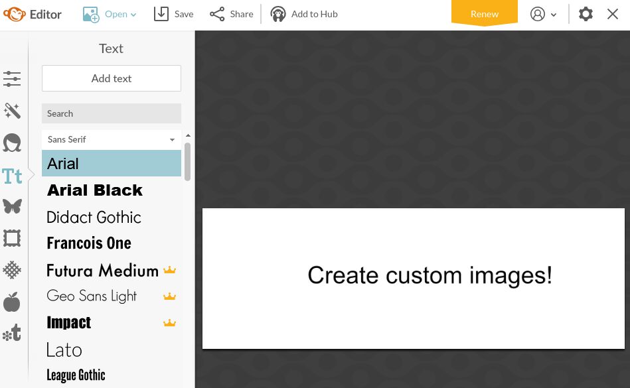Screen dimensions: 630x388
Task: Click the yellow Renew button
Action: (x=485, y=13)
